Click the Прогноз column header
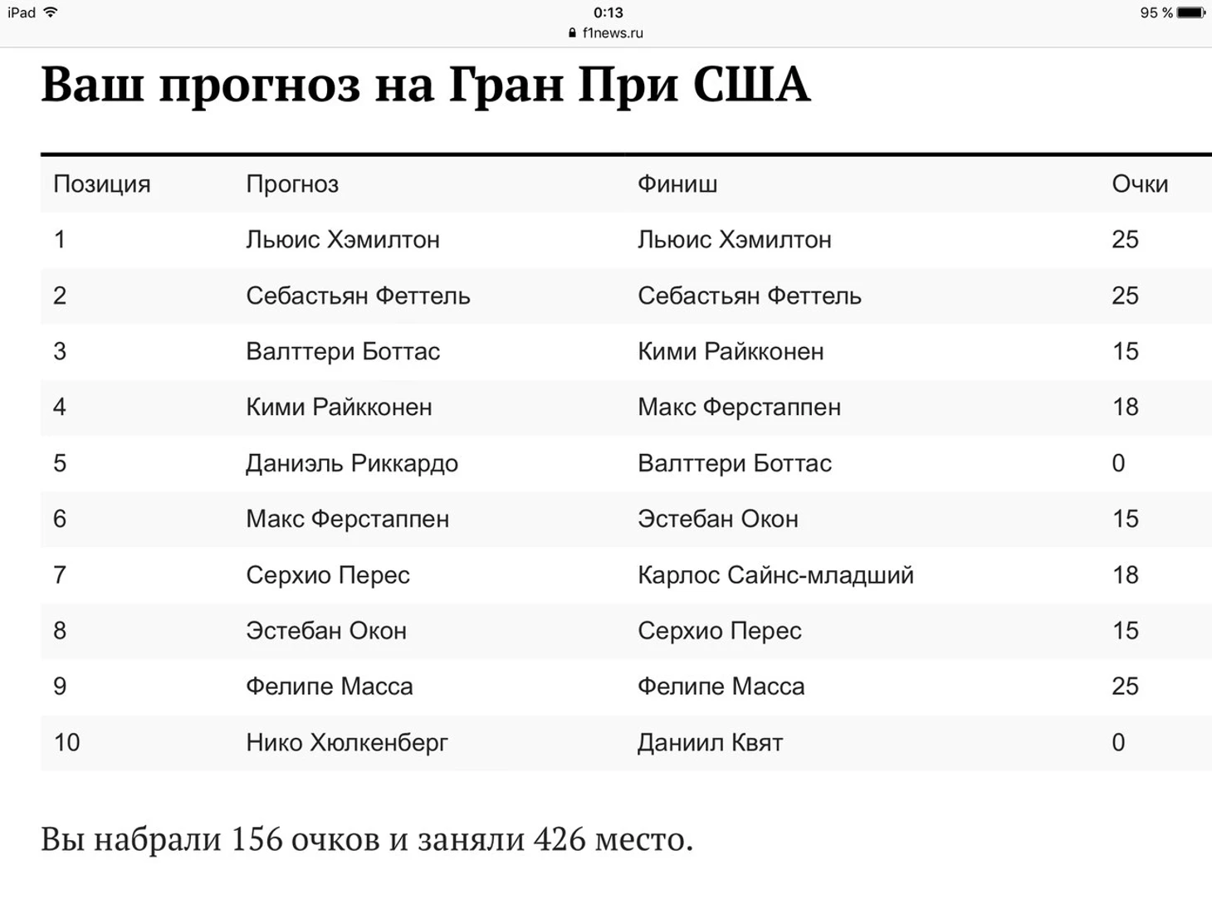Screen dimensions: 1212x909 292,184
